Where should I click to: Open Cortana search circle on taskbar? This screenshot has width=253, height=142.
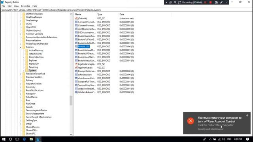click(x=11, y=139)
